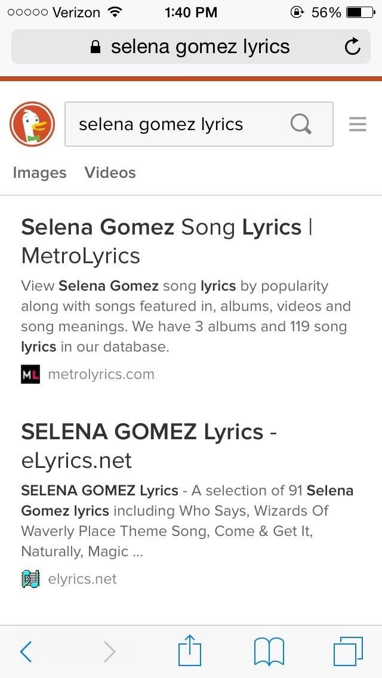Open the bookmarks book icon

pyautogui.click(x=269, y=651)
